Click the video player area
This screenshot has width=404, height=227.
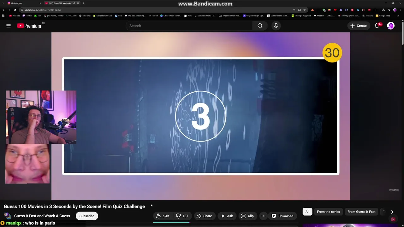tap(201, 116)
